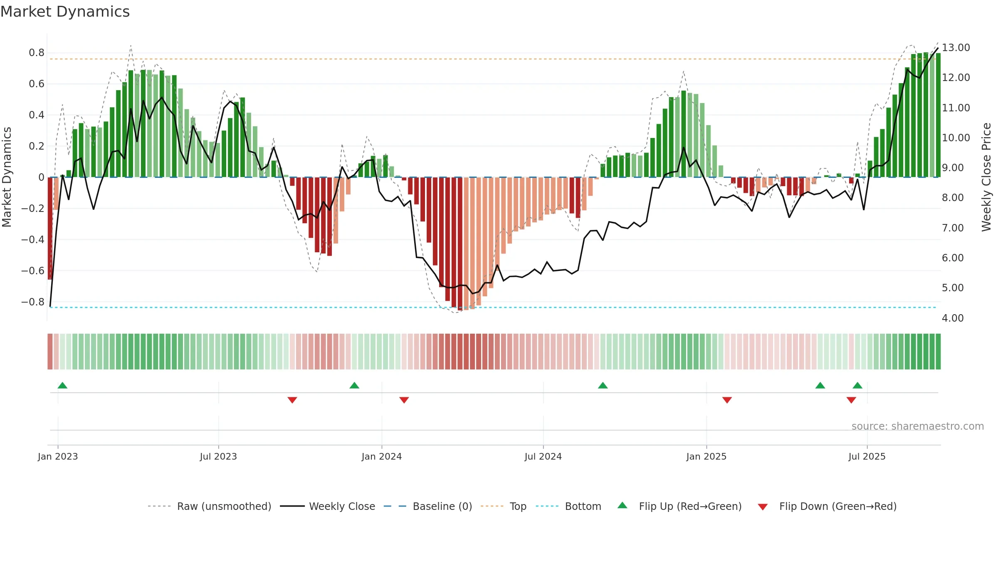This screenshot has width=998, height=561.
Task: Select the Flip Up marker after Jul 2024
Action: pos(603,385)
